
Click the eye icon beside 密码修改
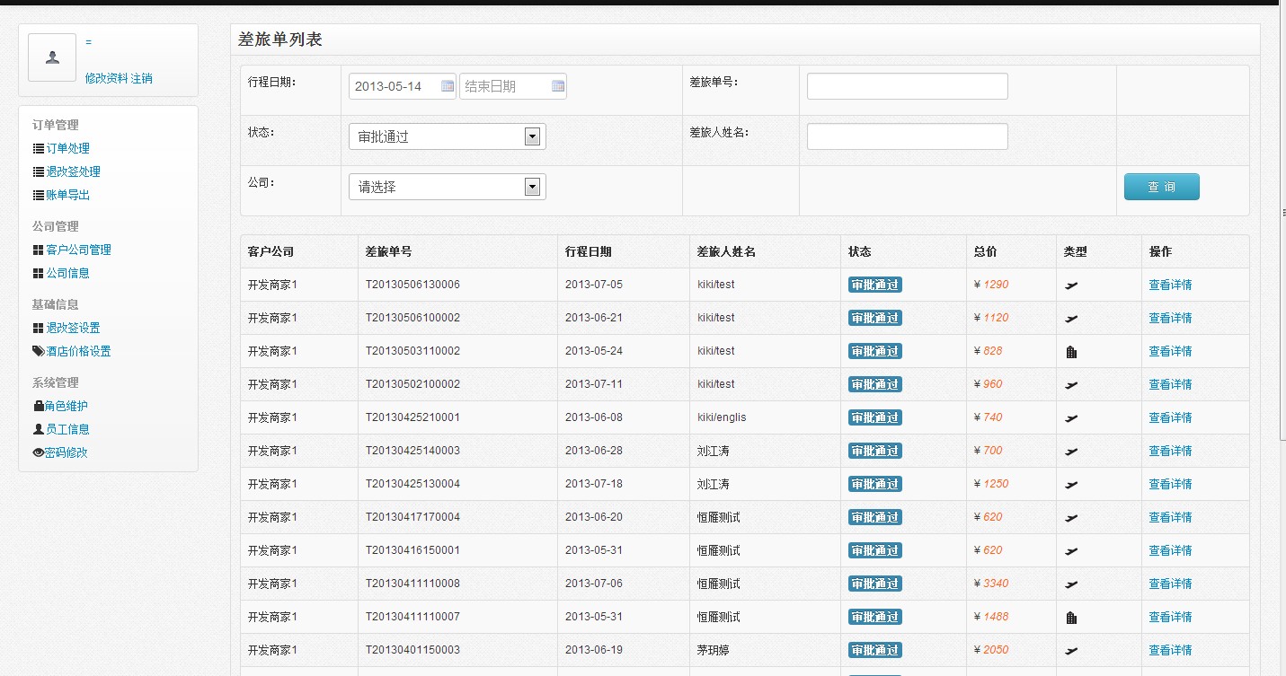point(38,453)
